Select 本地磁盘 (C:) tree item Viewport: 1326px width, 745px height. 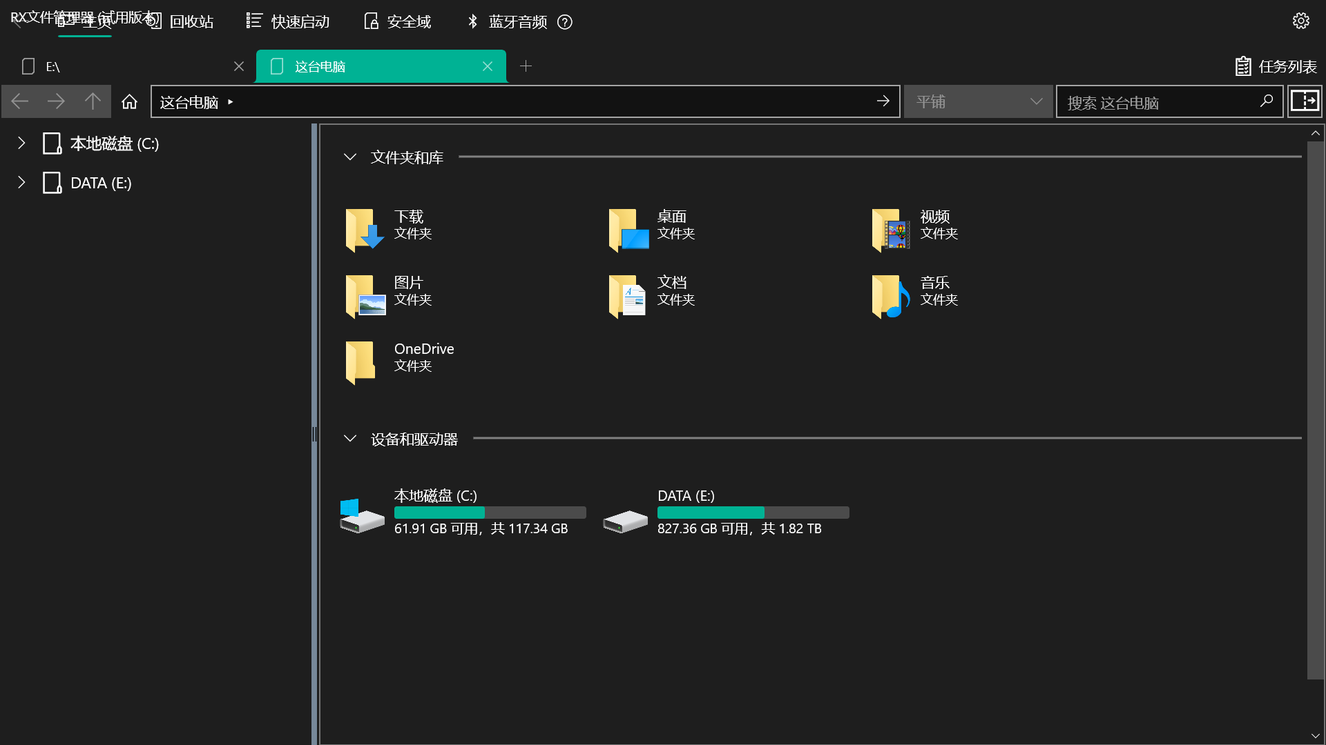pos(101,143)
